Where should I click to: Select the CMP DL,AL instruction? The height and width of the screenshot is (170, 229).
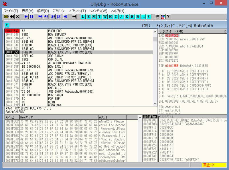(56, 60)
